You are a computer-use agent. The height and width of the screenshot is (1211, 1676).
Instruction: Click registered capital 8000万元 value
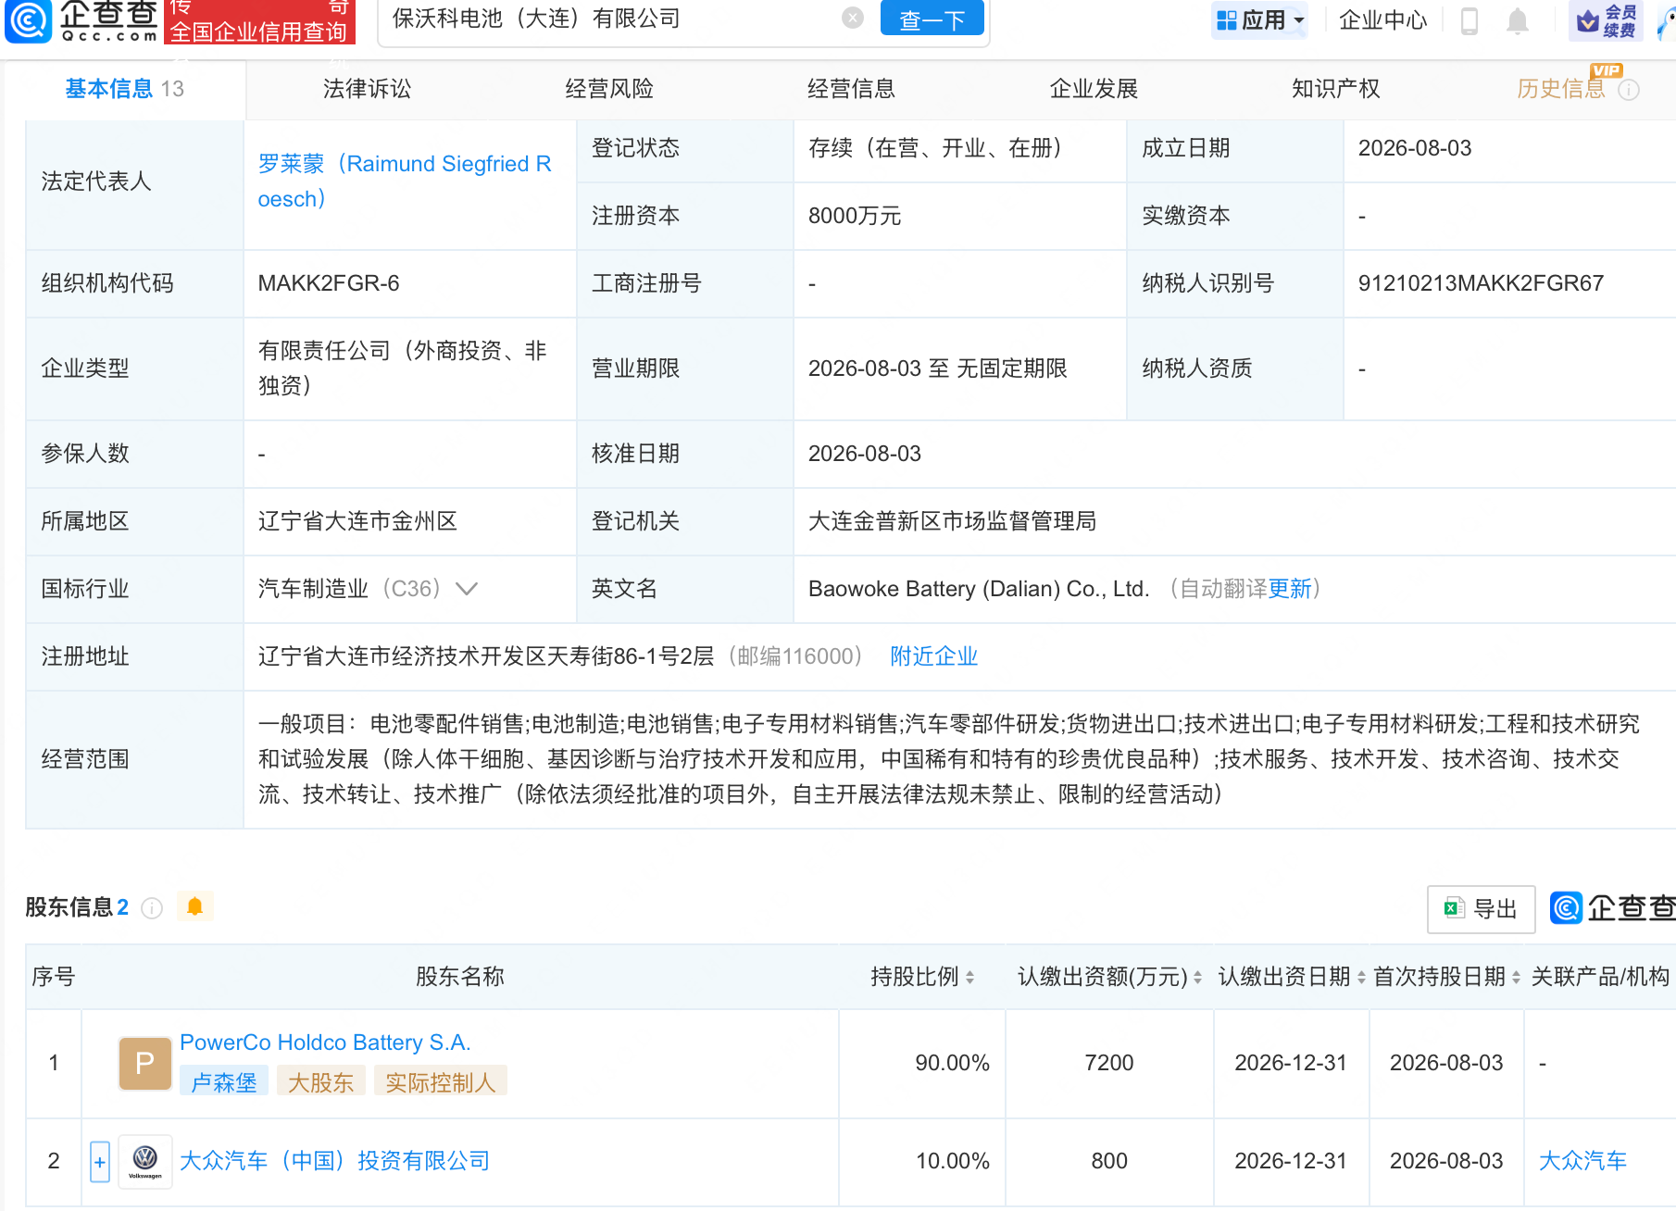(x=855, y=216)
